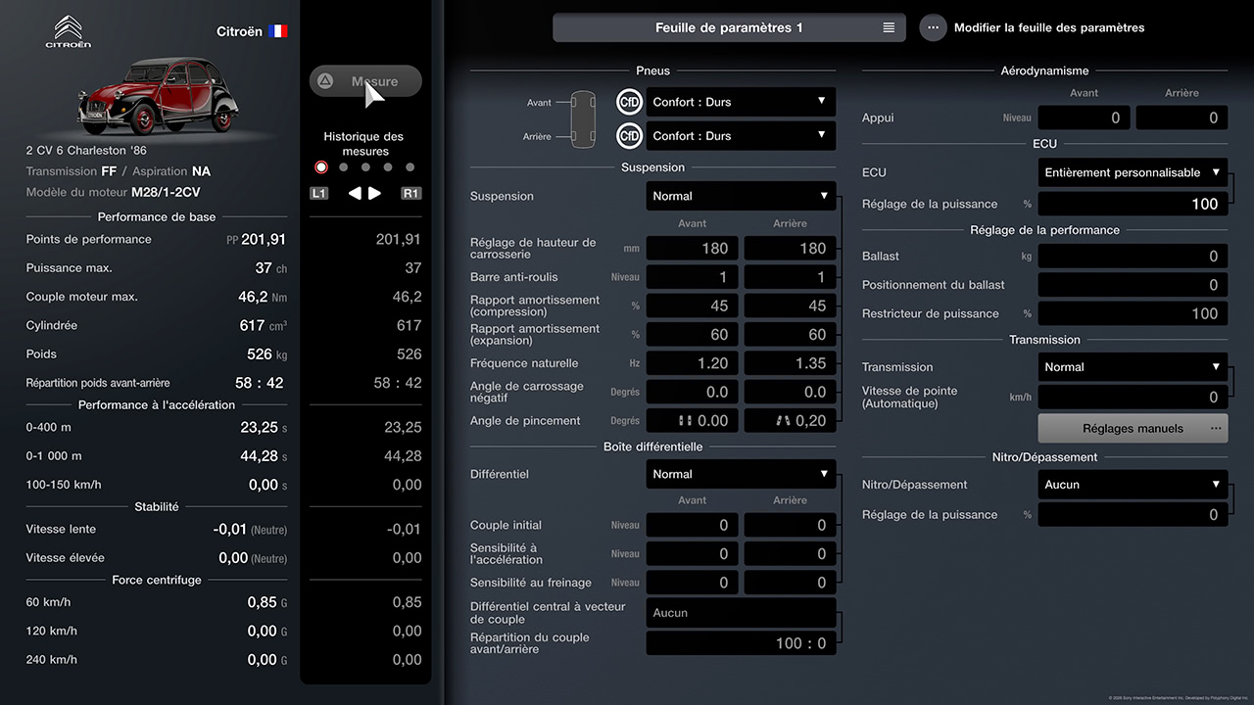Open the Transmission Normal dropdown
1254x705 pixels.
pos(1133,367)
